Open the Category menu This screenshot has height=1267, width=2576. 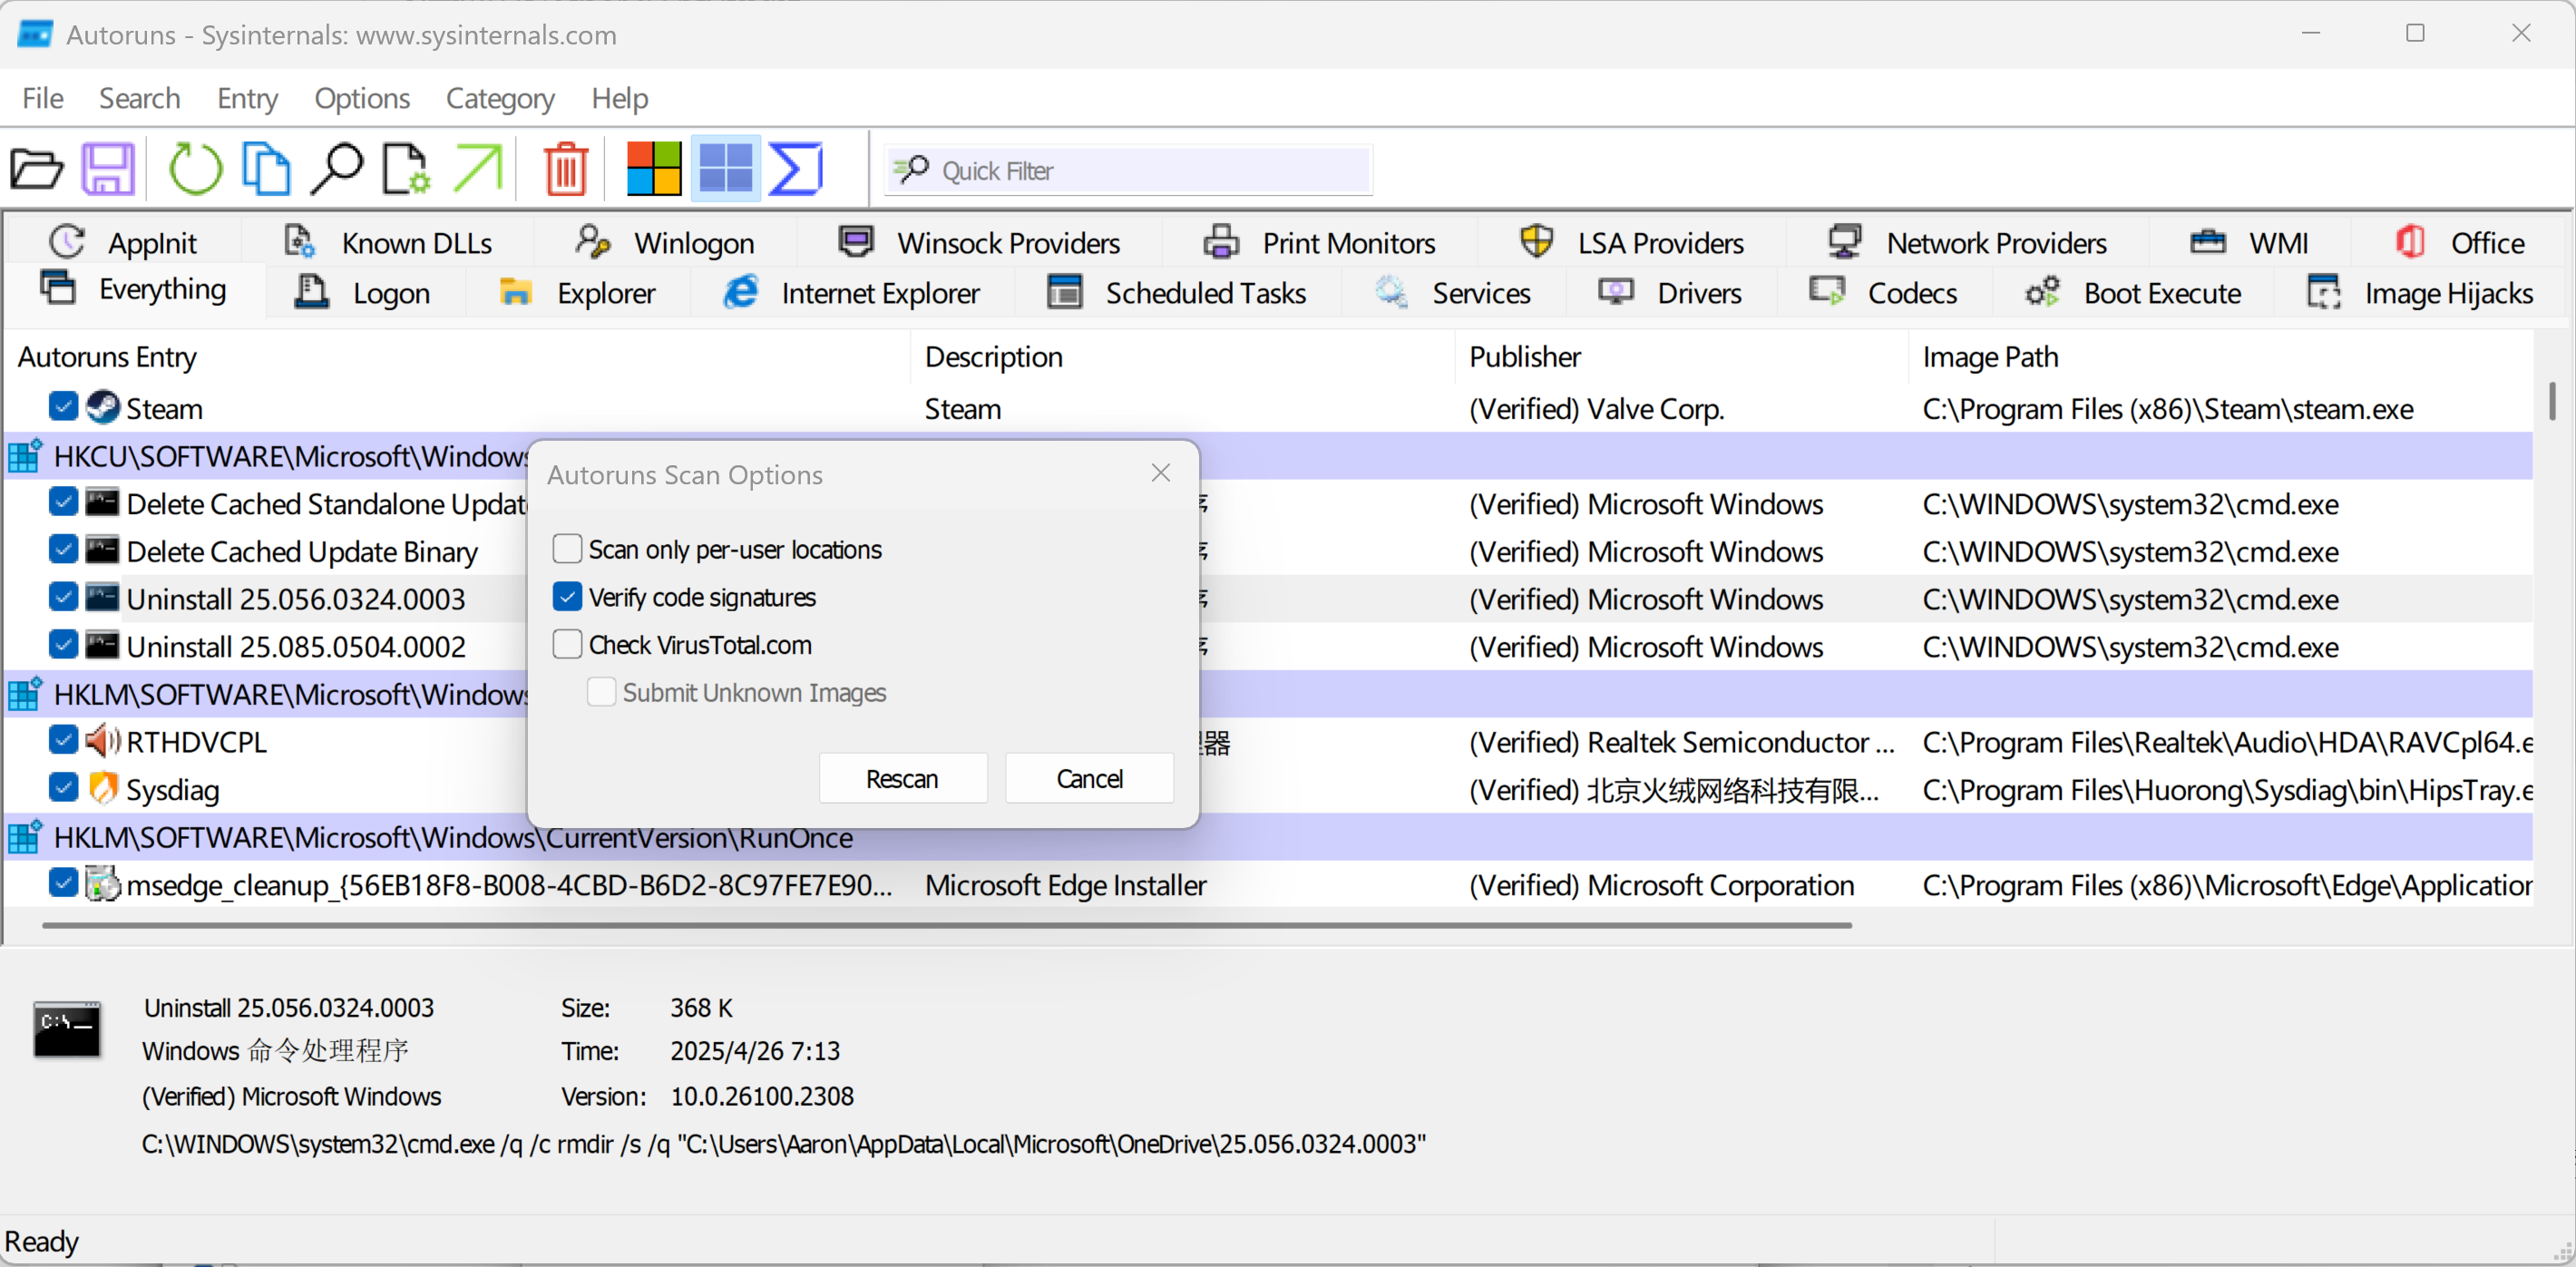(500, 98)
